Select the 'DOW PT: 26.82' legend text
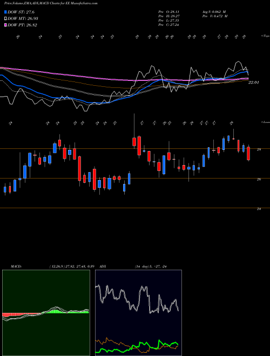The width and height of the screenshot is (270, 356). pos(22,25)
